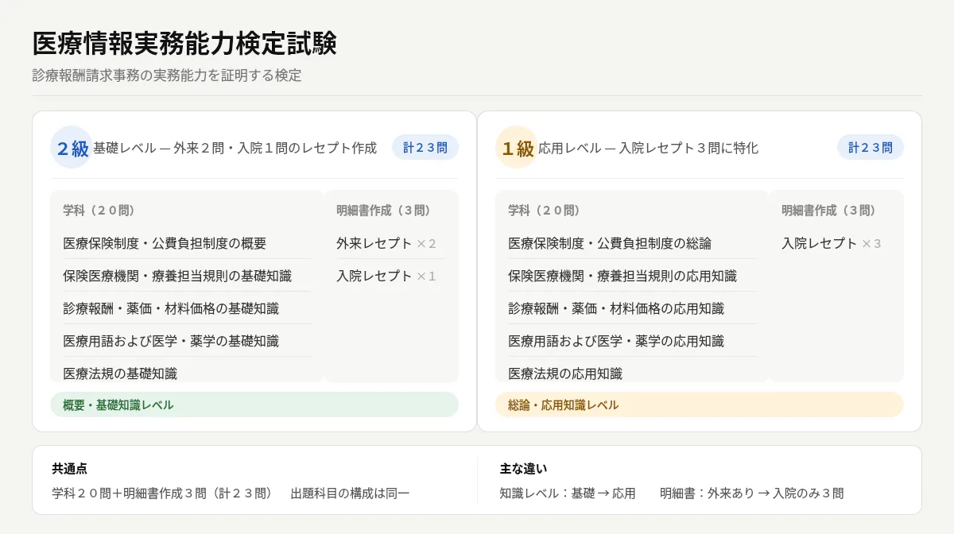Screen dimensions: 954x534
Task: Click the 共通点 heading
Action: (70, 469)
